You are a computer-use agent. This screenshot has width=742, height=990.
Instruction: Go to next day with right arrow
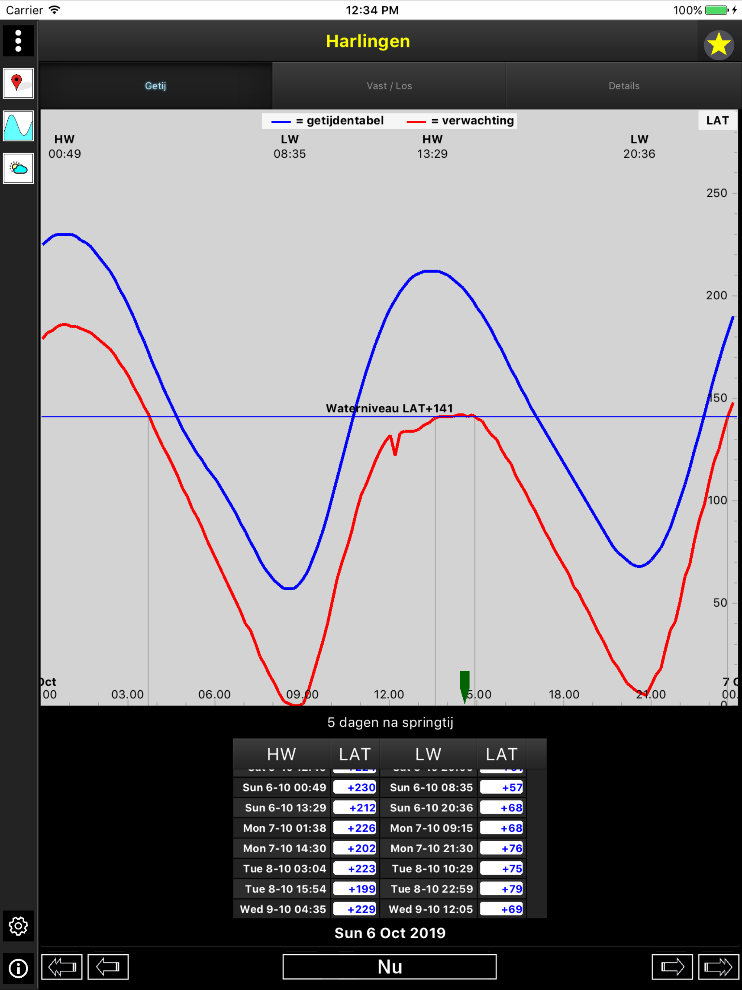[672, 967]
